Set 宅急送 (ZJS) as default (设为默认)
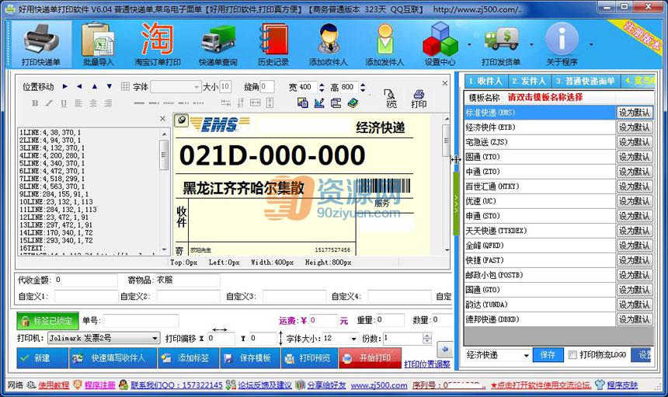Image resolution: width=668 pixels, height=397 pixels. click(x=635, y=142)
